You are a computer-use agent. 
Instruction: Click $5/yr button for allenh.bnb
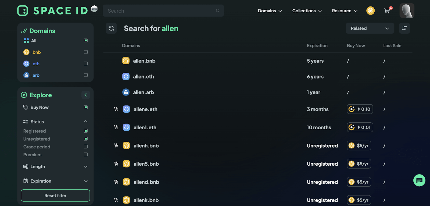(359, 145)
